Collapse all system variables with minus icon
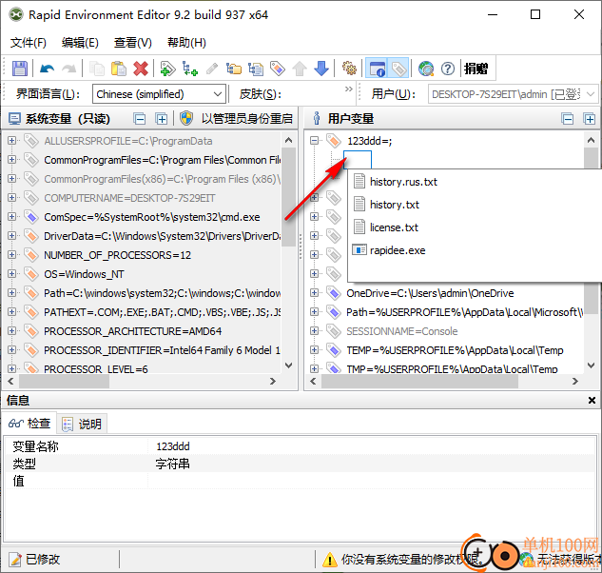Image resolution: width=602 pixels, height=573 pixels. point(140,119)
